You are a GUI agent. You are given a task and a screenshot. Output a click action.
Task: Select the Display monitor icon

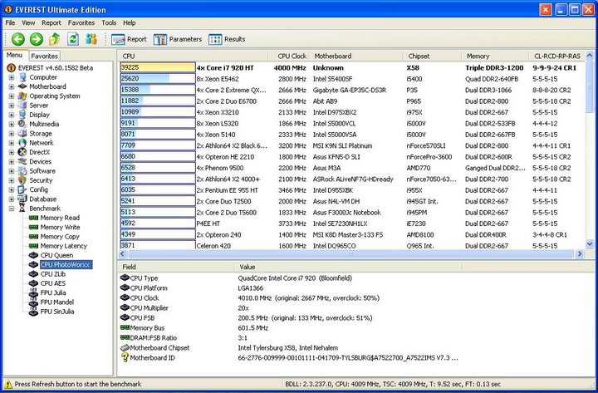click(x=22, y=115)
